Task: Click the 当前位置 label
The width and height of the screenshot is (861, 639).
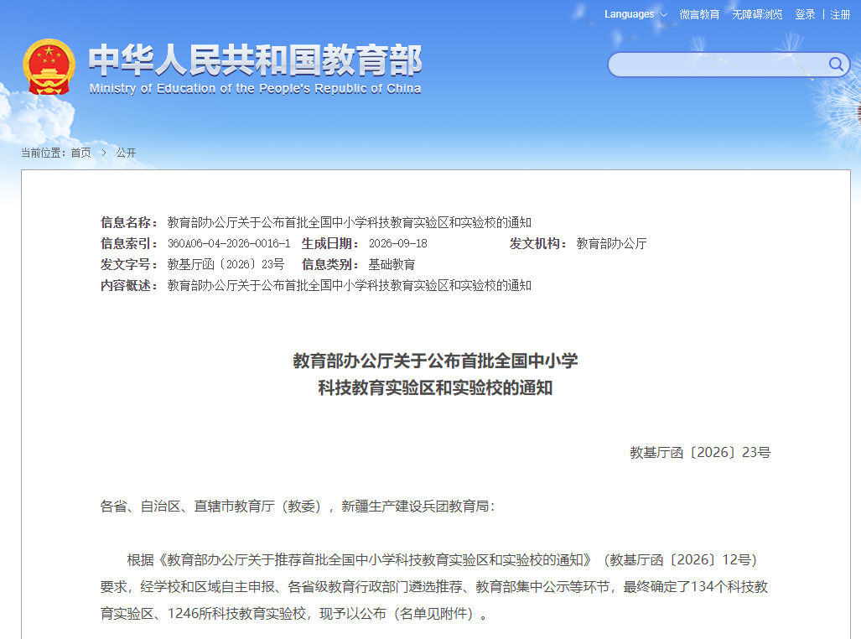Action: 44,153
